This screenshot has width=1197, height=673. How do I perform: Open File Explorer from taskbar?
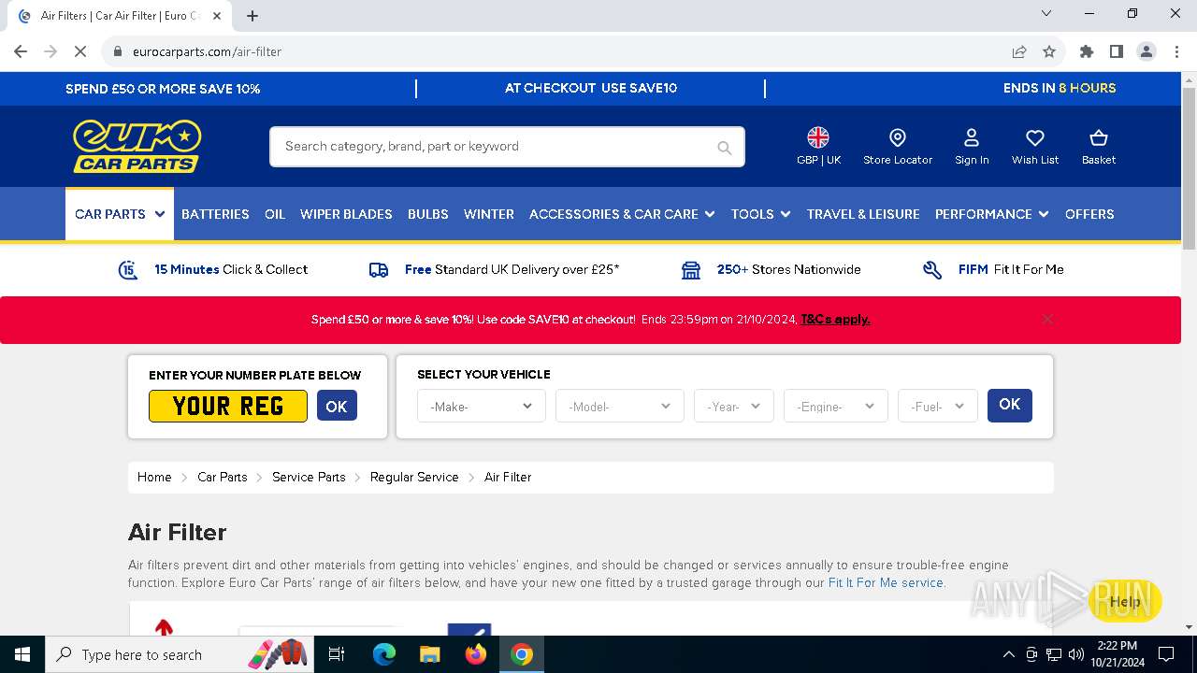[429, 654]
